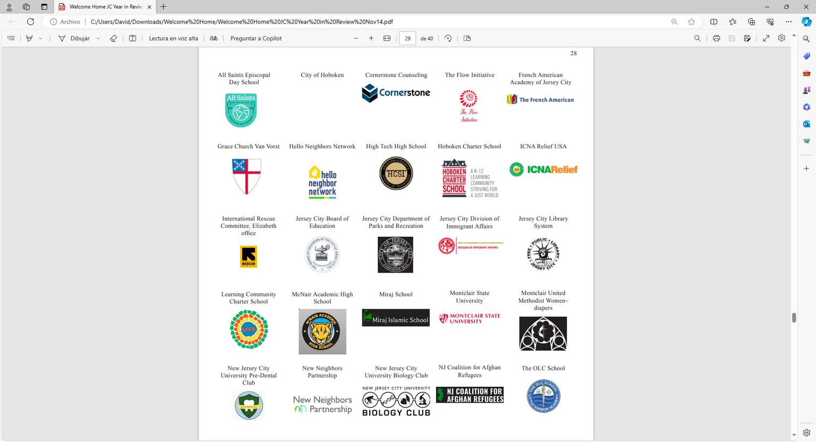Close the Welcome Home JC tab
Screen dimensions: 816x442
coord(149,7)
